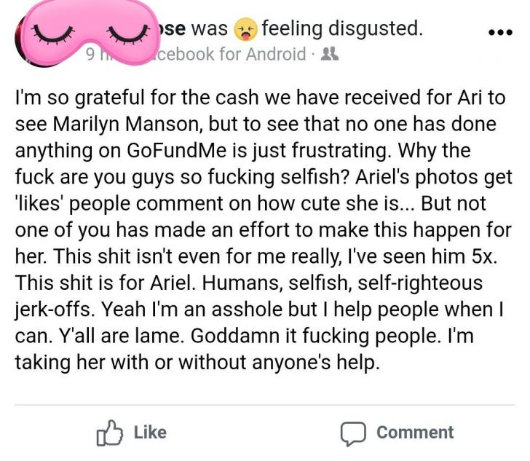Click the friends audience icon

click(x=330, y=54)
